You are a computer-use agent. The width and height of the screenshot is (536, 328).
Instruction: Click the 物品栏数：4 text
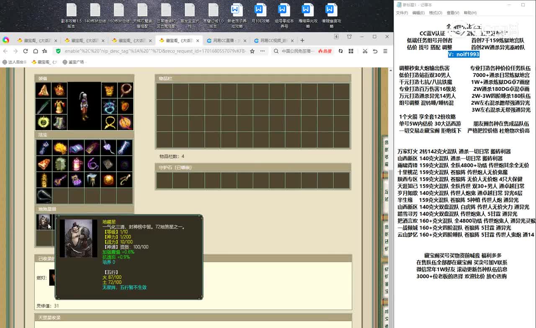172,156
